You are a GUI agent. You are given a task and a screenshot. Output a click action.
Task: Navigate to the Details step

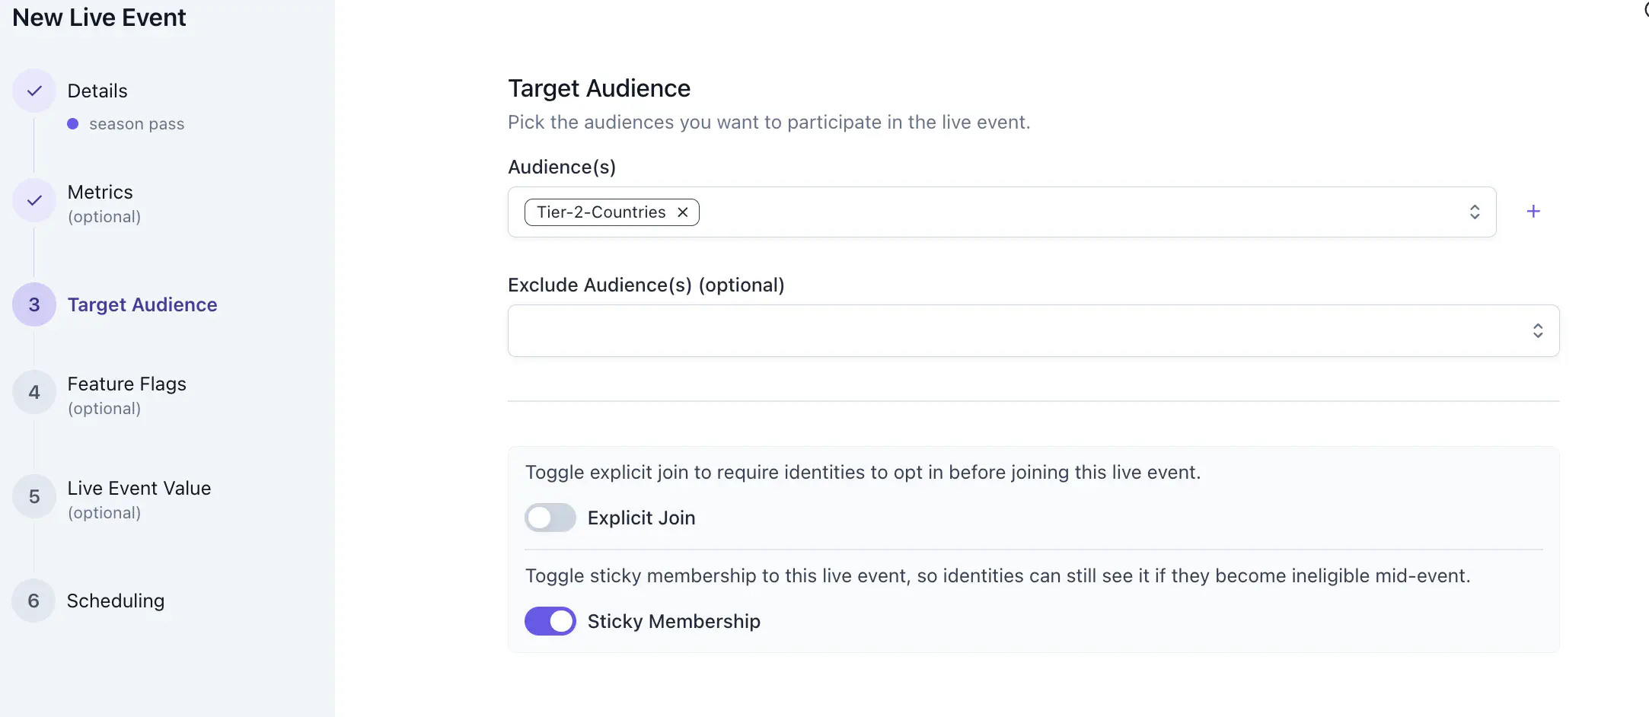[x=97, y=91]
